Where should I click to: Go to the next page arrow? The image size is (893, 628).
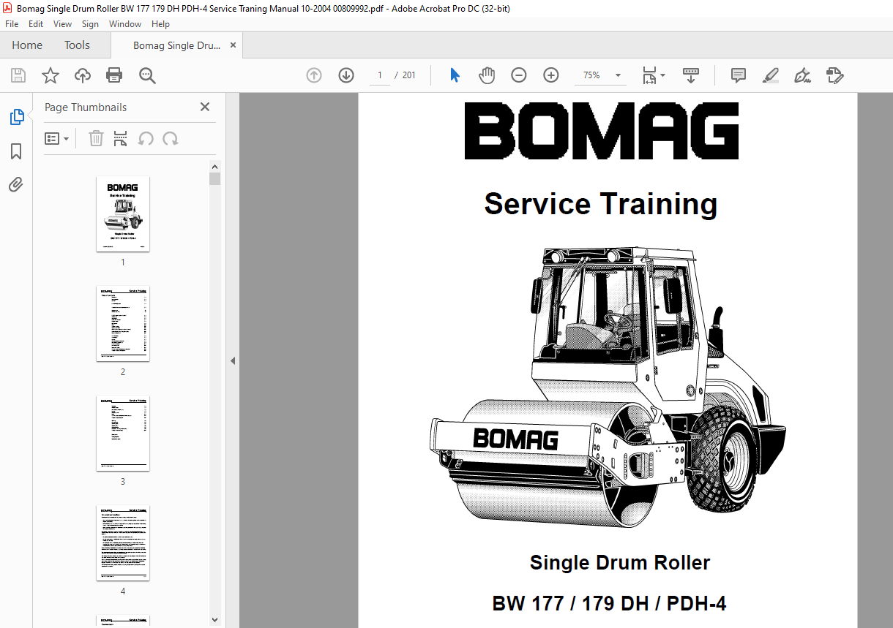click(346, 75)
